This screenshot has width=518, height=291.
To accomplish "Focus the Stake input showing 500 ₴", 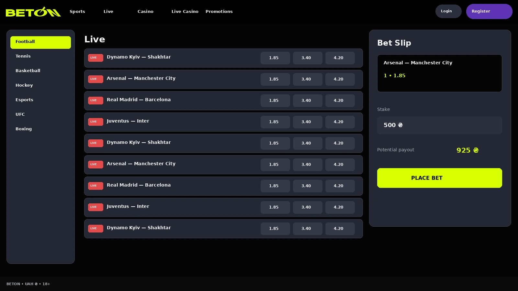I will pyautogui.click(x=440, y=125).
